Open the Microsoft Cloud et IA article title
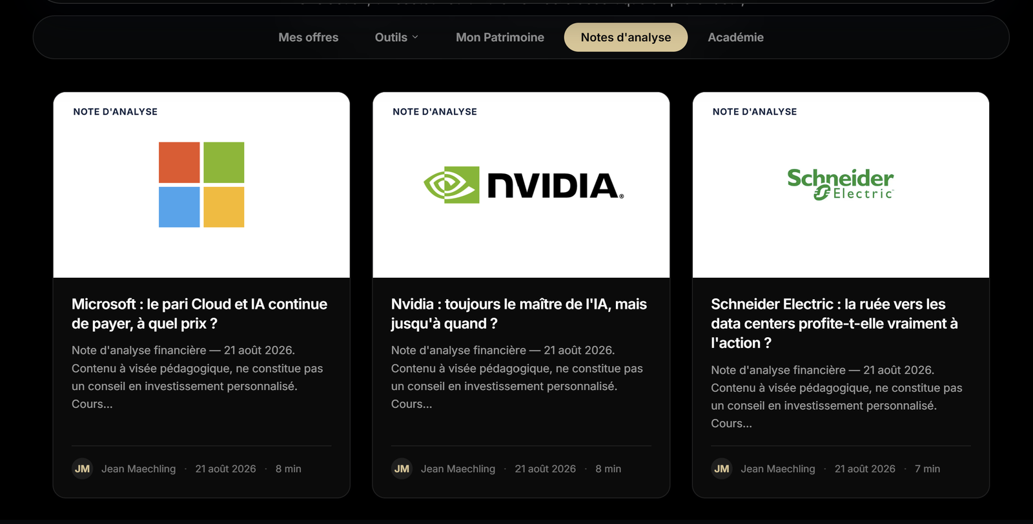 [x=199, y=314]
